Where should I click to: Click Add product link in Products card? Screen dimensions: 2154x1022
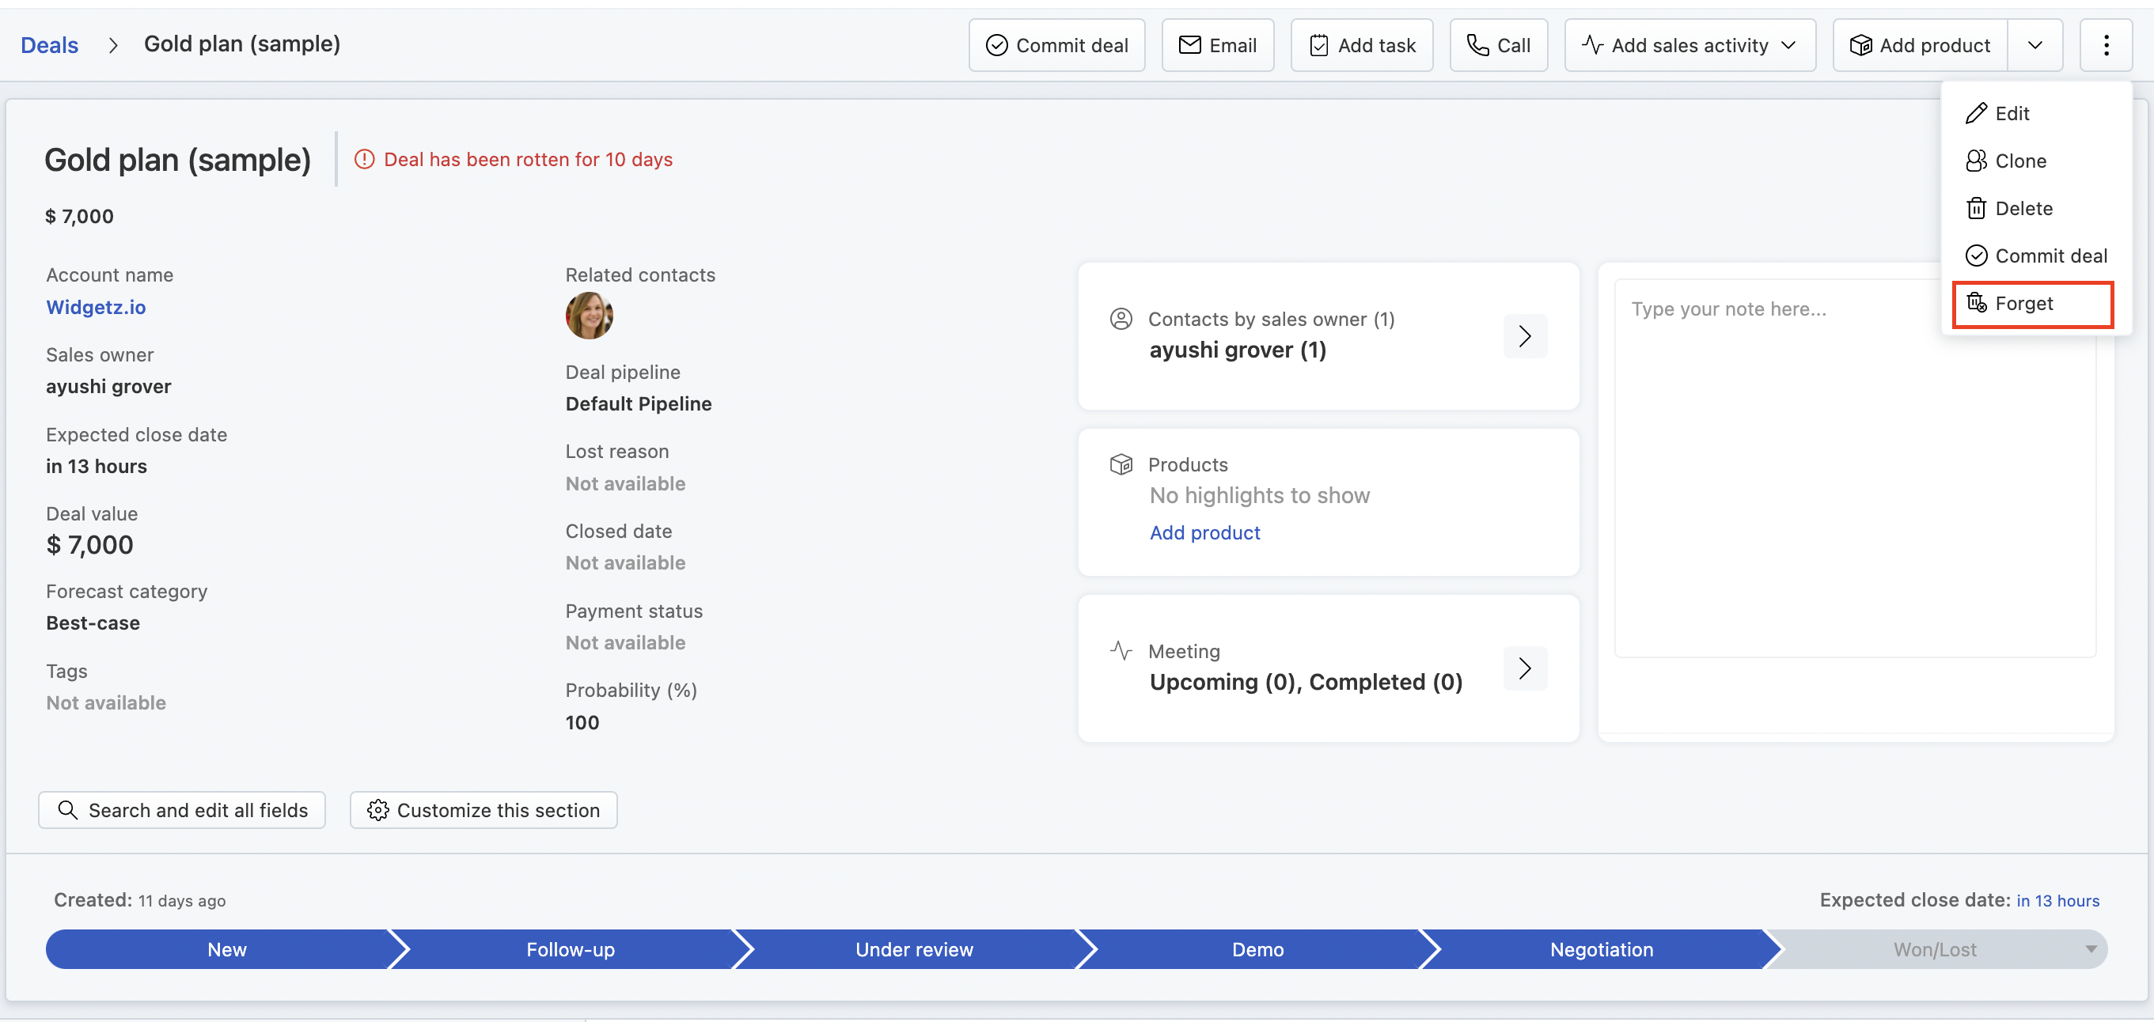(x=1204, y=532)
